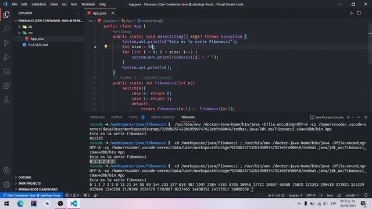This screenshot has height=209, width=372.
Task: Open the Go menu
Action: [x=64, y=4]
